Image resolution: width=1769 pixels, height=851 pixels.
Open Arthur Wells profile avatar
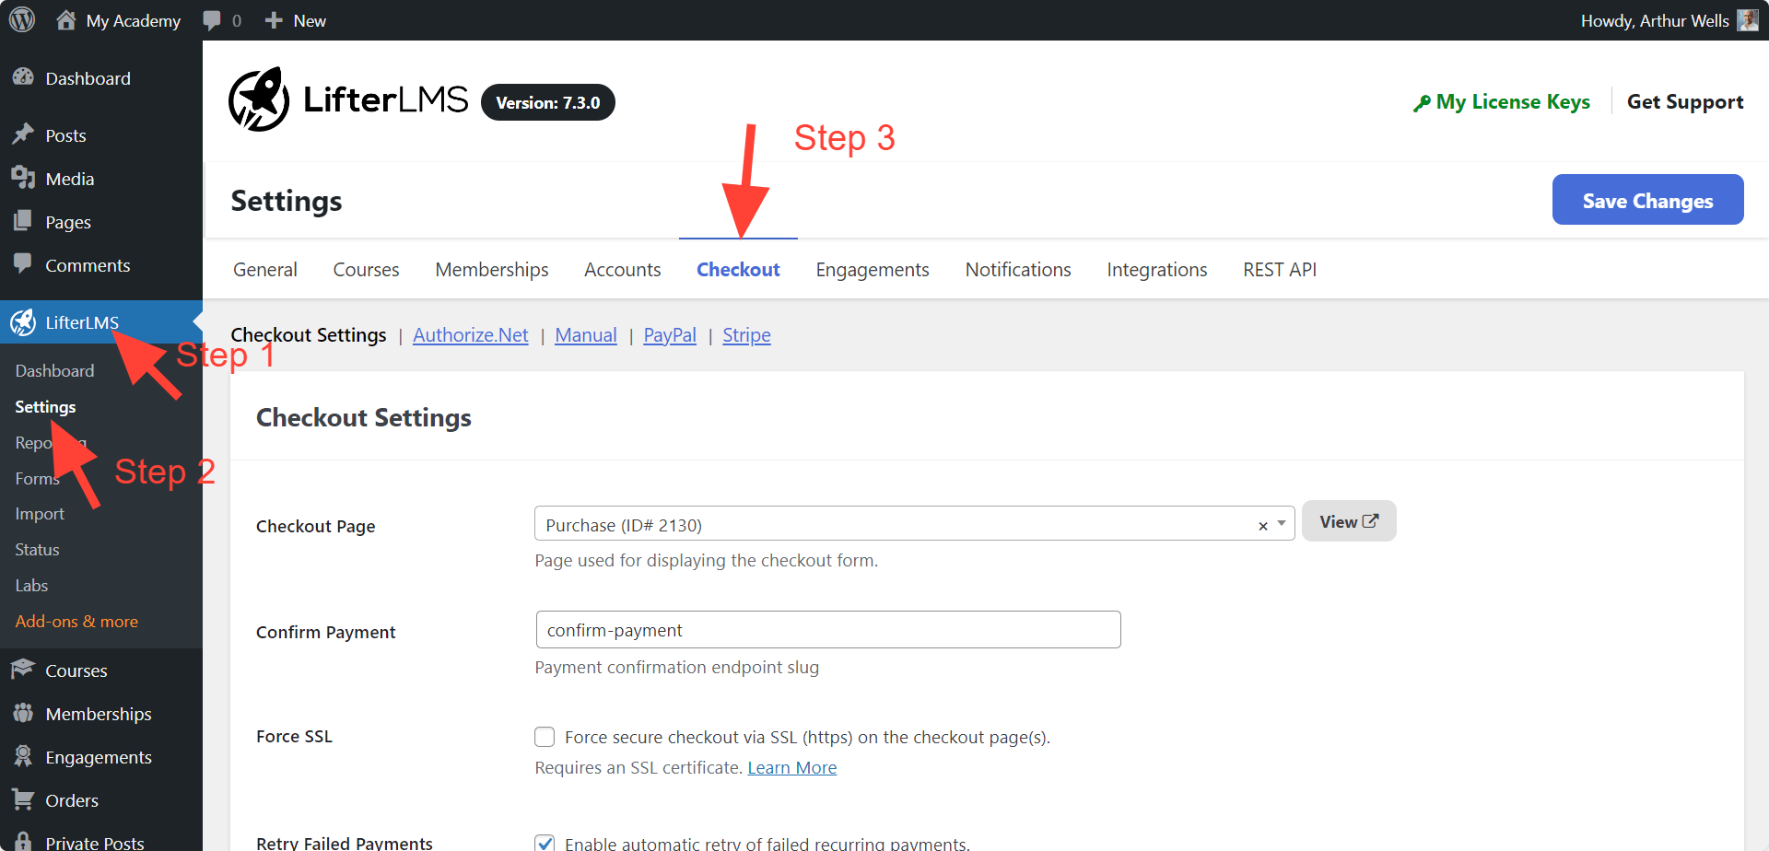(1748, 20)
